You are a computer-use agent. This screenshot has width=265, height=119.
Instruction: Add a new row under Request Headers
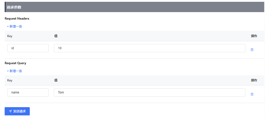point(14,26)
